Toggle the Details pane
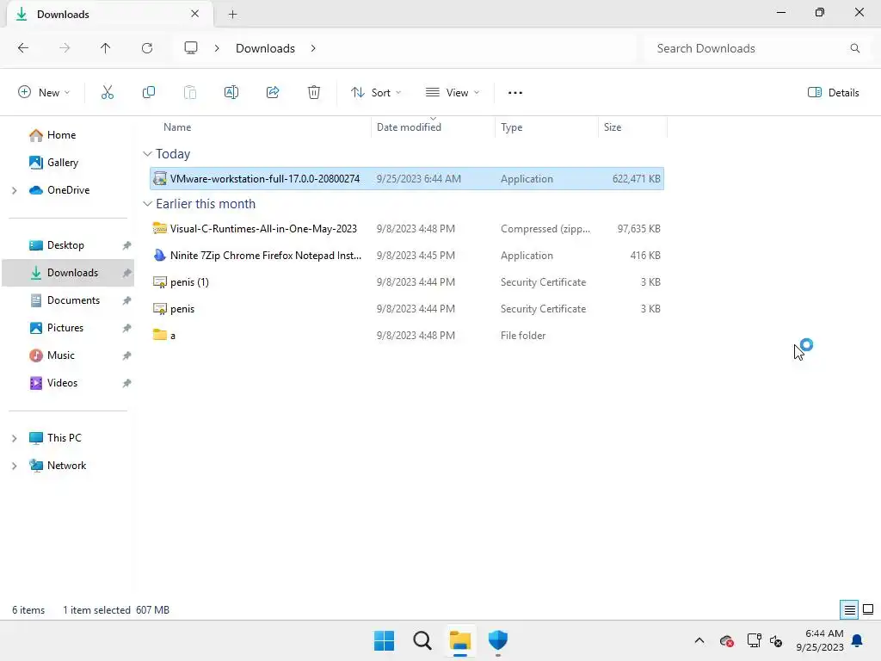881x661 pixels. (833, 93)
